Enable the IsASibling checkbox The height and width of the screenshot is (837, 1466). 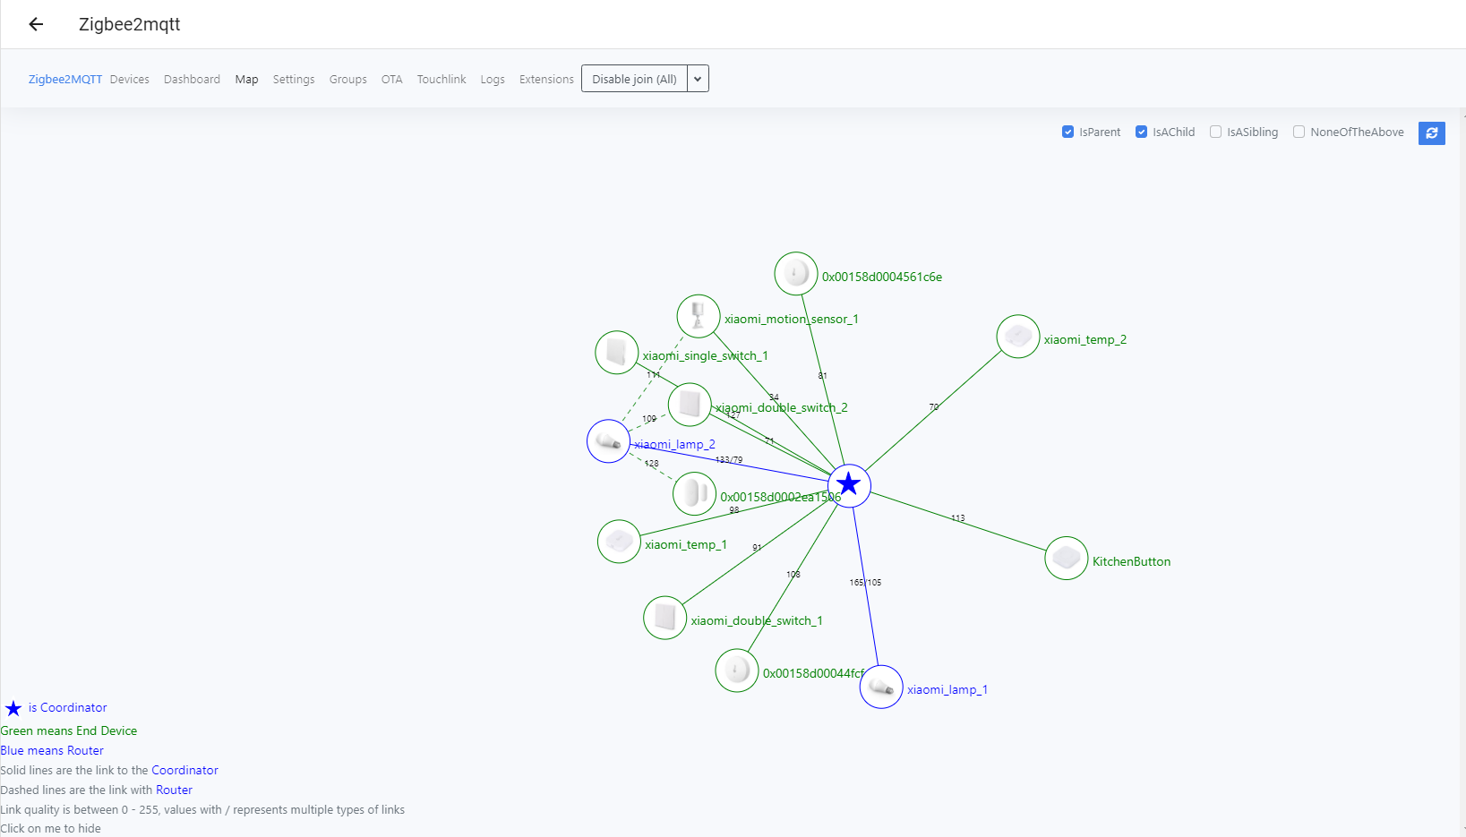(1215, 132)
